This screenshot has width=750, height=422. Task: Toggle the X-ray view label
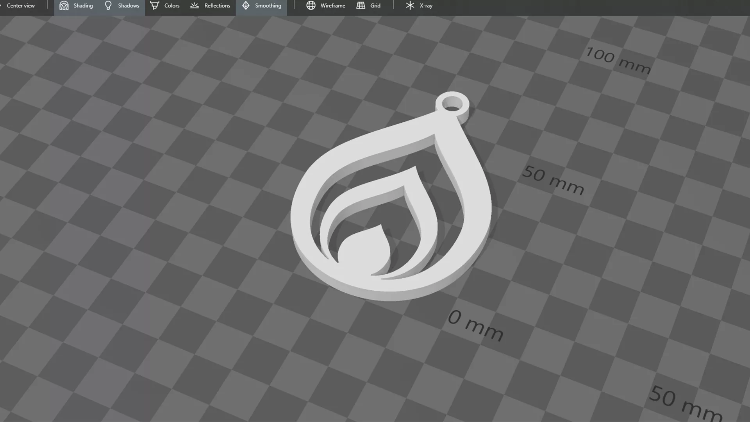[426, 5]
